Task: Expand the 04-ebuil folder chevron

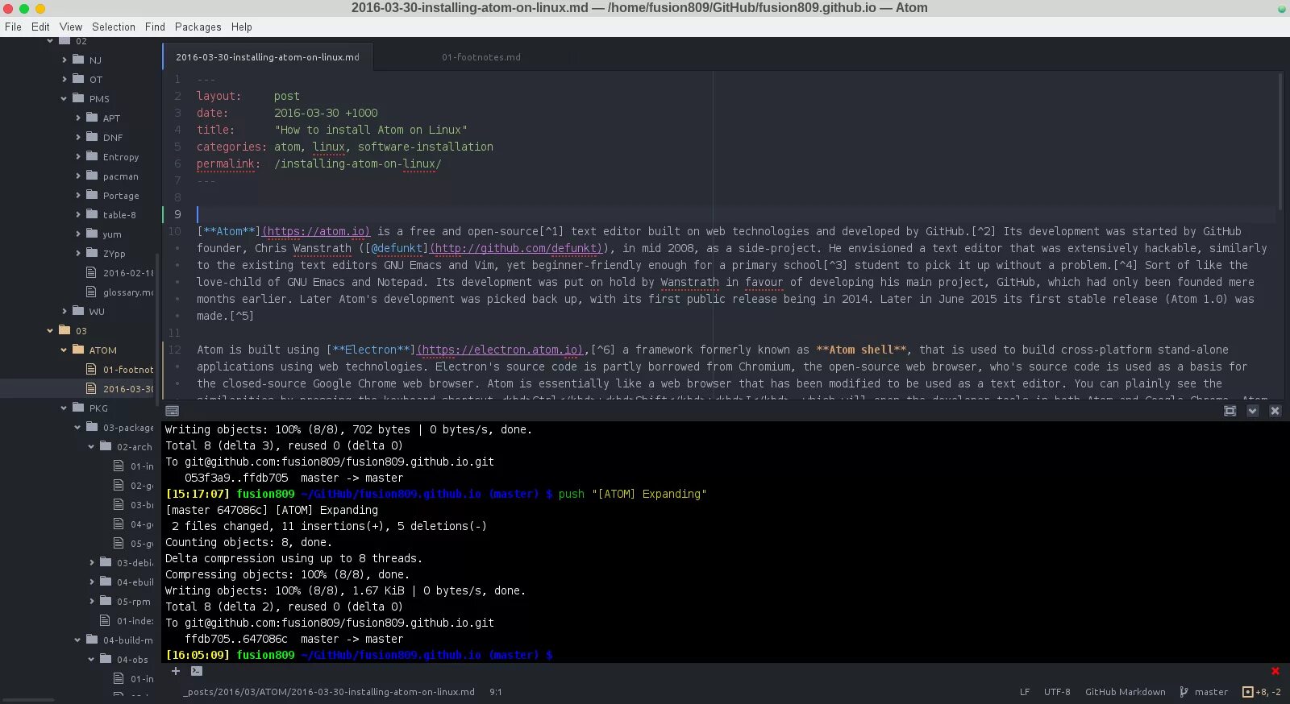Action: (92, 582)
